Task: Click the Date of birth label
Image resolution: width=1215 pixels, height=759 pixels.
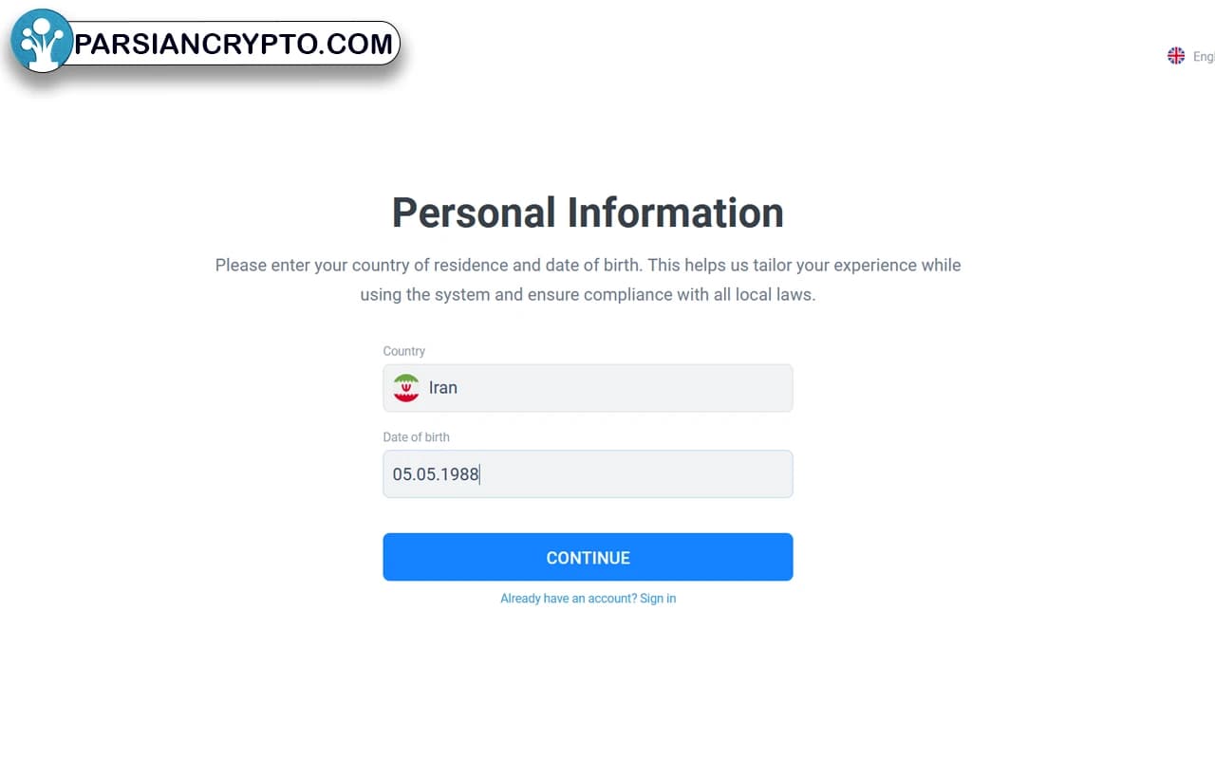Action: [416, 436]
